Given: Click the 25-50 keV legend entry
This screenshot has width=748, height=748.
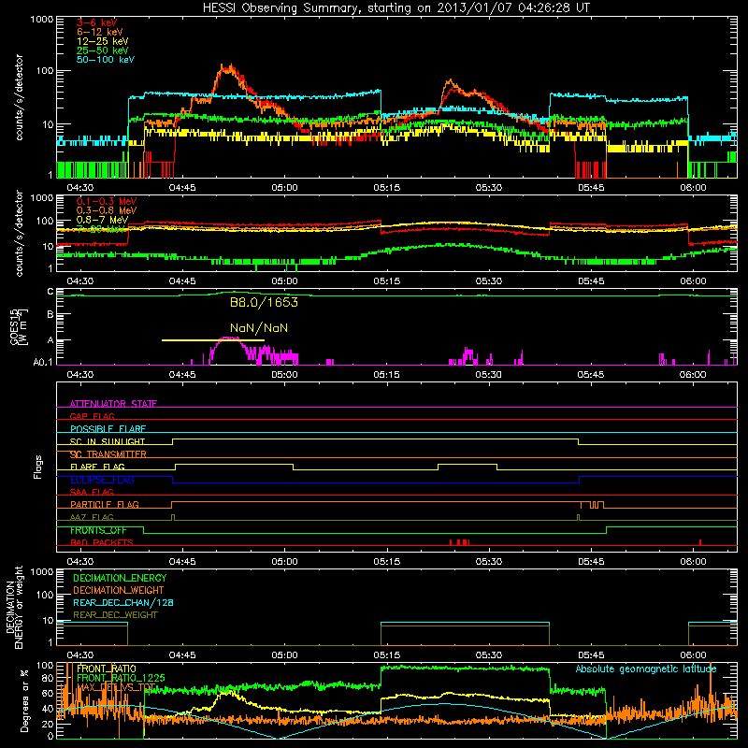Looking at the screenshot, I should pyautogui.click(x=102, y=50).
